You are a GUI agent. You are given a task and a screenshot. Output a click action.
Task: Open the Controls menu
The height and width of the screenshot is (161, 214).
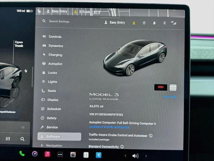tap(52, 37)
